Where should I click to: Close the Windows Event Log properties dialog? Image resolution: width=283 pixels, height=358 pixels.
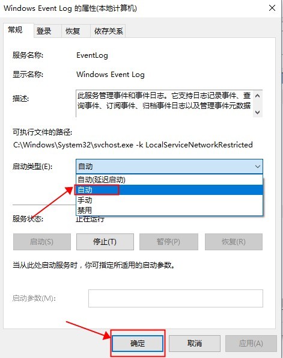pyautogui.click(x=272, y=8)
